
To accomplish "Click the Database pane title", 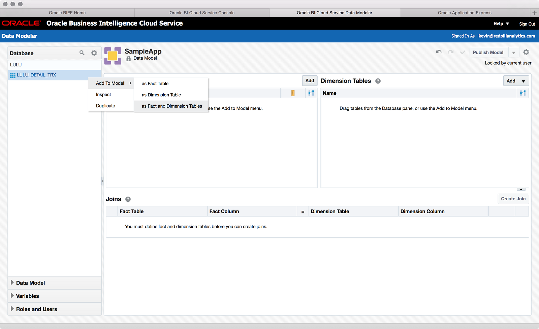I will pos(22,53).
